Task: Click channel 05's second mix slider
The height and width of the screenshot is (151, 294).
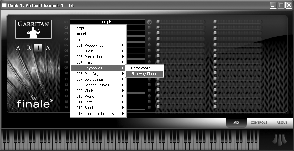Action: 238,45
